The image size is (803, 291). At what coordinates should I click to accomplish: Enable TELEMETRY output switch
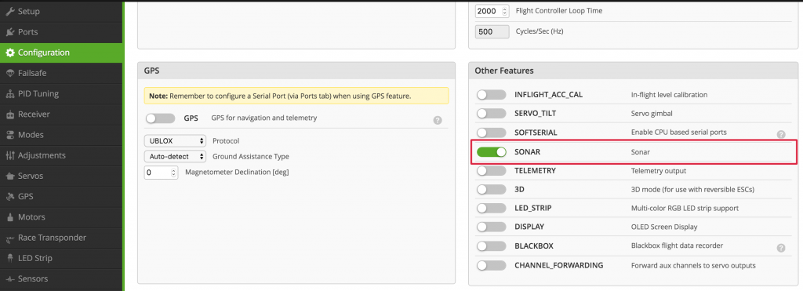pos(491,171)
